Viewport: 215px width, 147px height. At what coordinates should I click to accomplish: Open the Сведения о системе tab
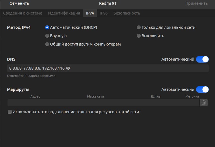coord(23,13)
